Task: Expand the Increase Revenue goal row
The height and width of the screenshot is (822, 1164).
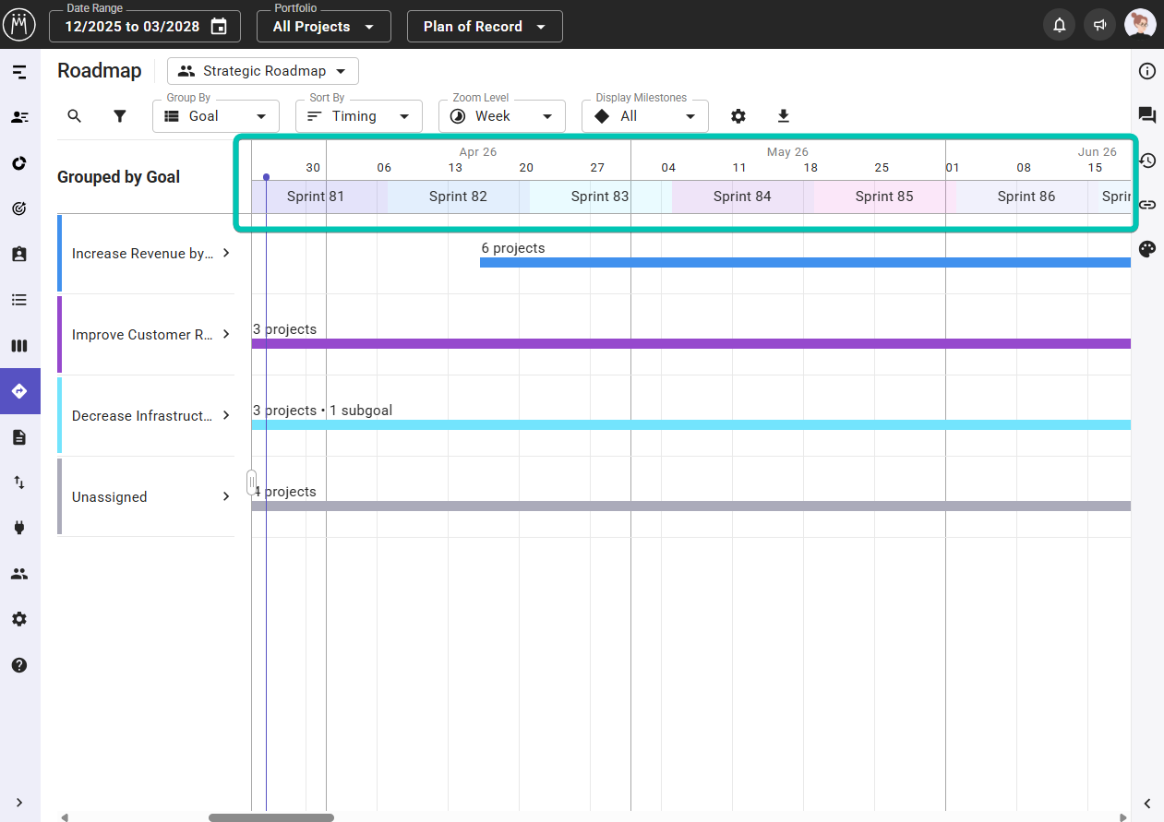Action: [x=226, y=254]
